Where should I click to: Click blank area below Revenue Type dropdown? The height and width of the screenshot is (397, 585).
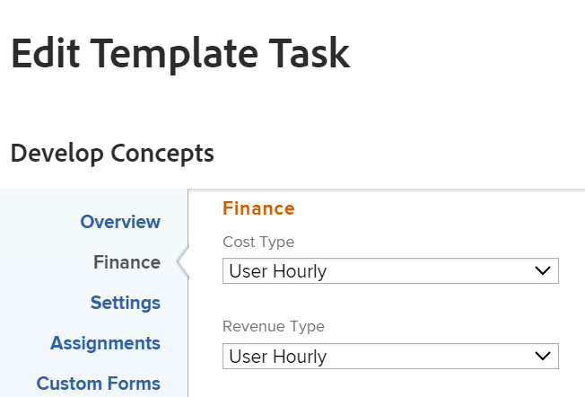pyautogui.click(x=389, y=384)
